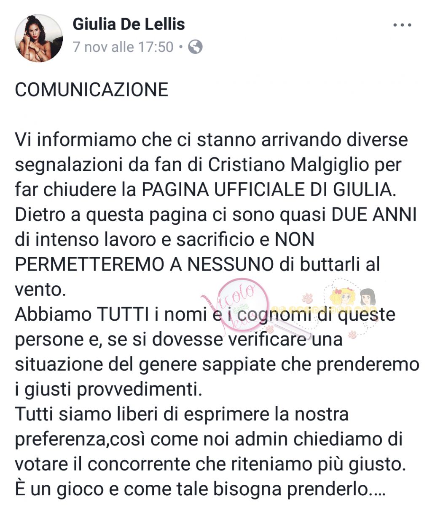435x505 pixels.
Task: Click the line beginning Vi informiamo che
Action: [x=212, y=140]
